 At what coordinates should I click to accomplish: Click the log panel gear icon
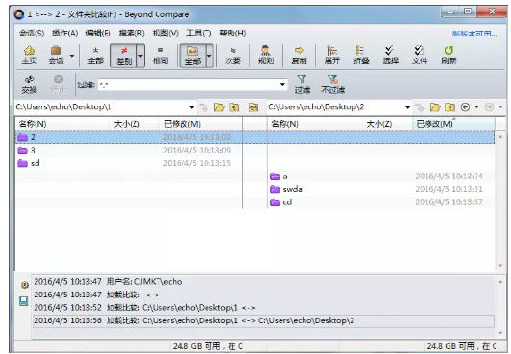[24, 285]
